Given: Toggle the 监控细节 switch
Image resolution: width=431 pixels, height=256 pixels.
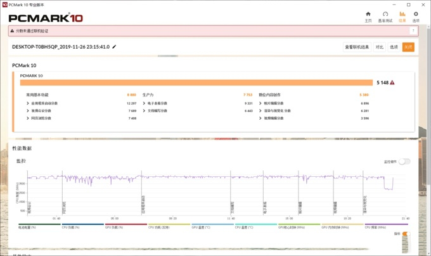Looking at the screenshot, I should coord(404,162).
